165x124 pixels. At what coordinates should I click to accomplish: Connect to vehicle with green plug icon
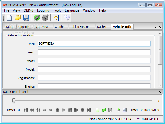(x=37, y=18)
